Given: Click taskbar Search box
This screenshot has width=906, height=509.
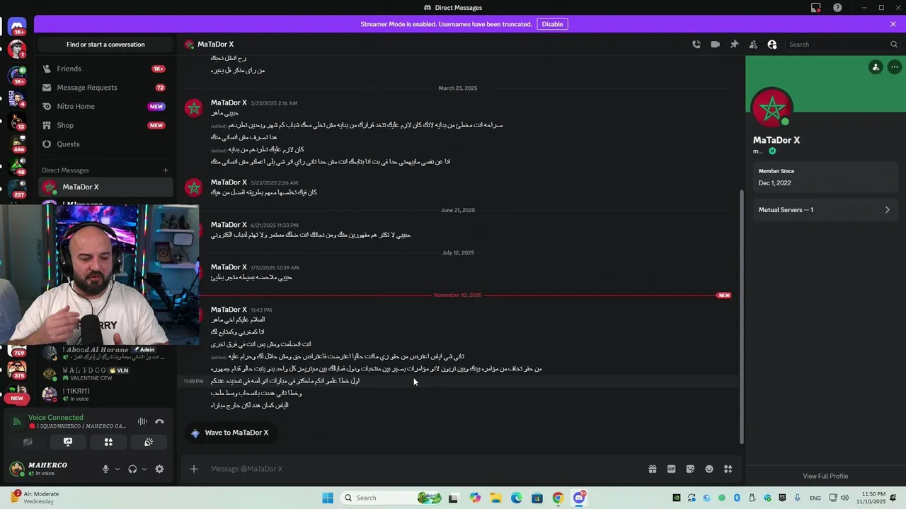Looking at the screenshot, I should (x=391, y=498).
